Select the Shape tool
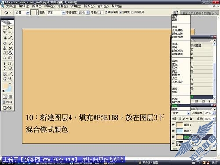 (x=10, y=68)
